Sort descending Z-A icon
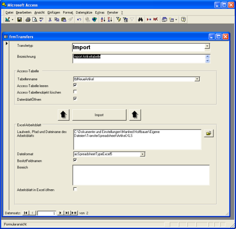The height and width of the screenshot is (229, 236). point(110,19)
